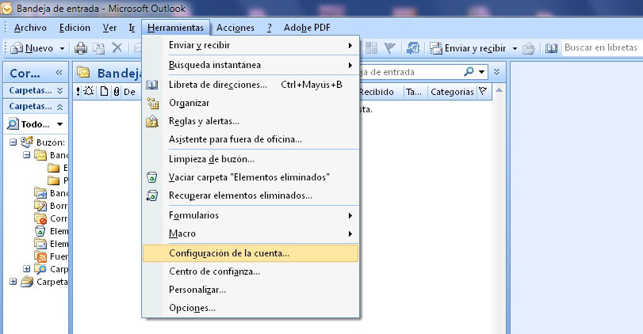This screenshot has height=334, width=643.
Task: Select Recuperar elementos eliminados menu item
Action: pos(251,195)
